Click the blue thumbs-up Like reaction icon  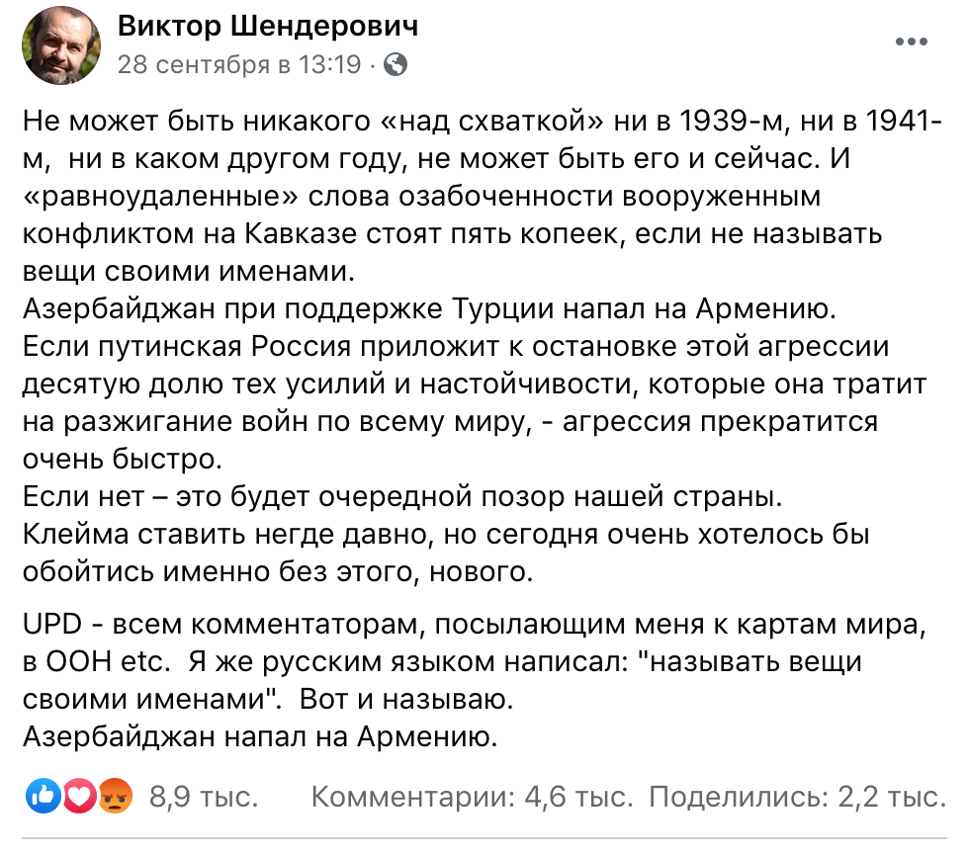pyautogui.click(x=44, y=796)
